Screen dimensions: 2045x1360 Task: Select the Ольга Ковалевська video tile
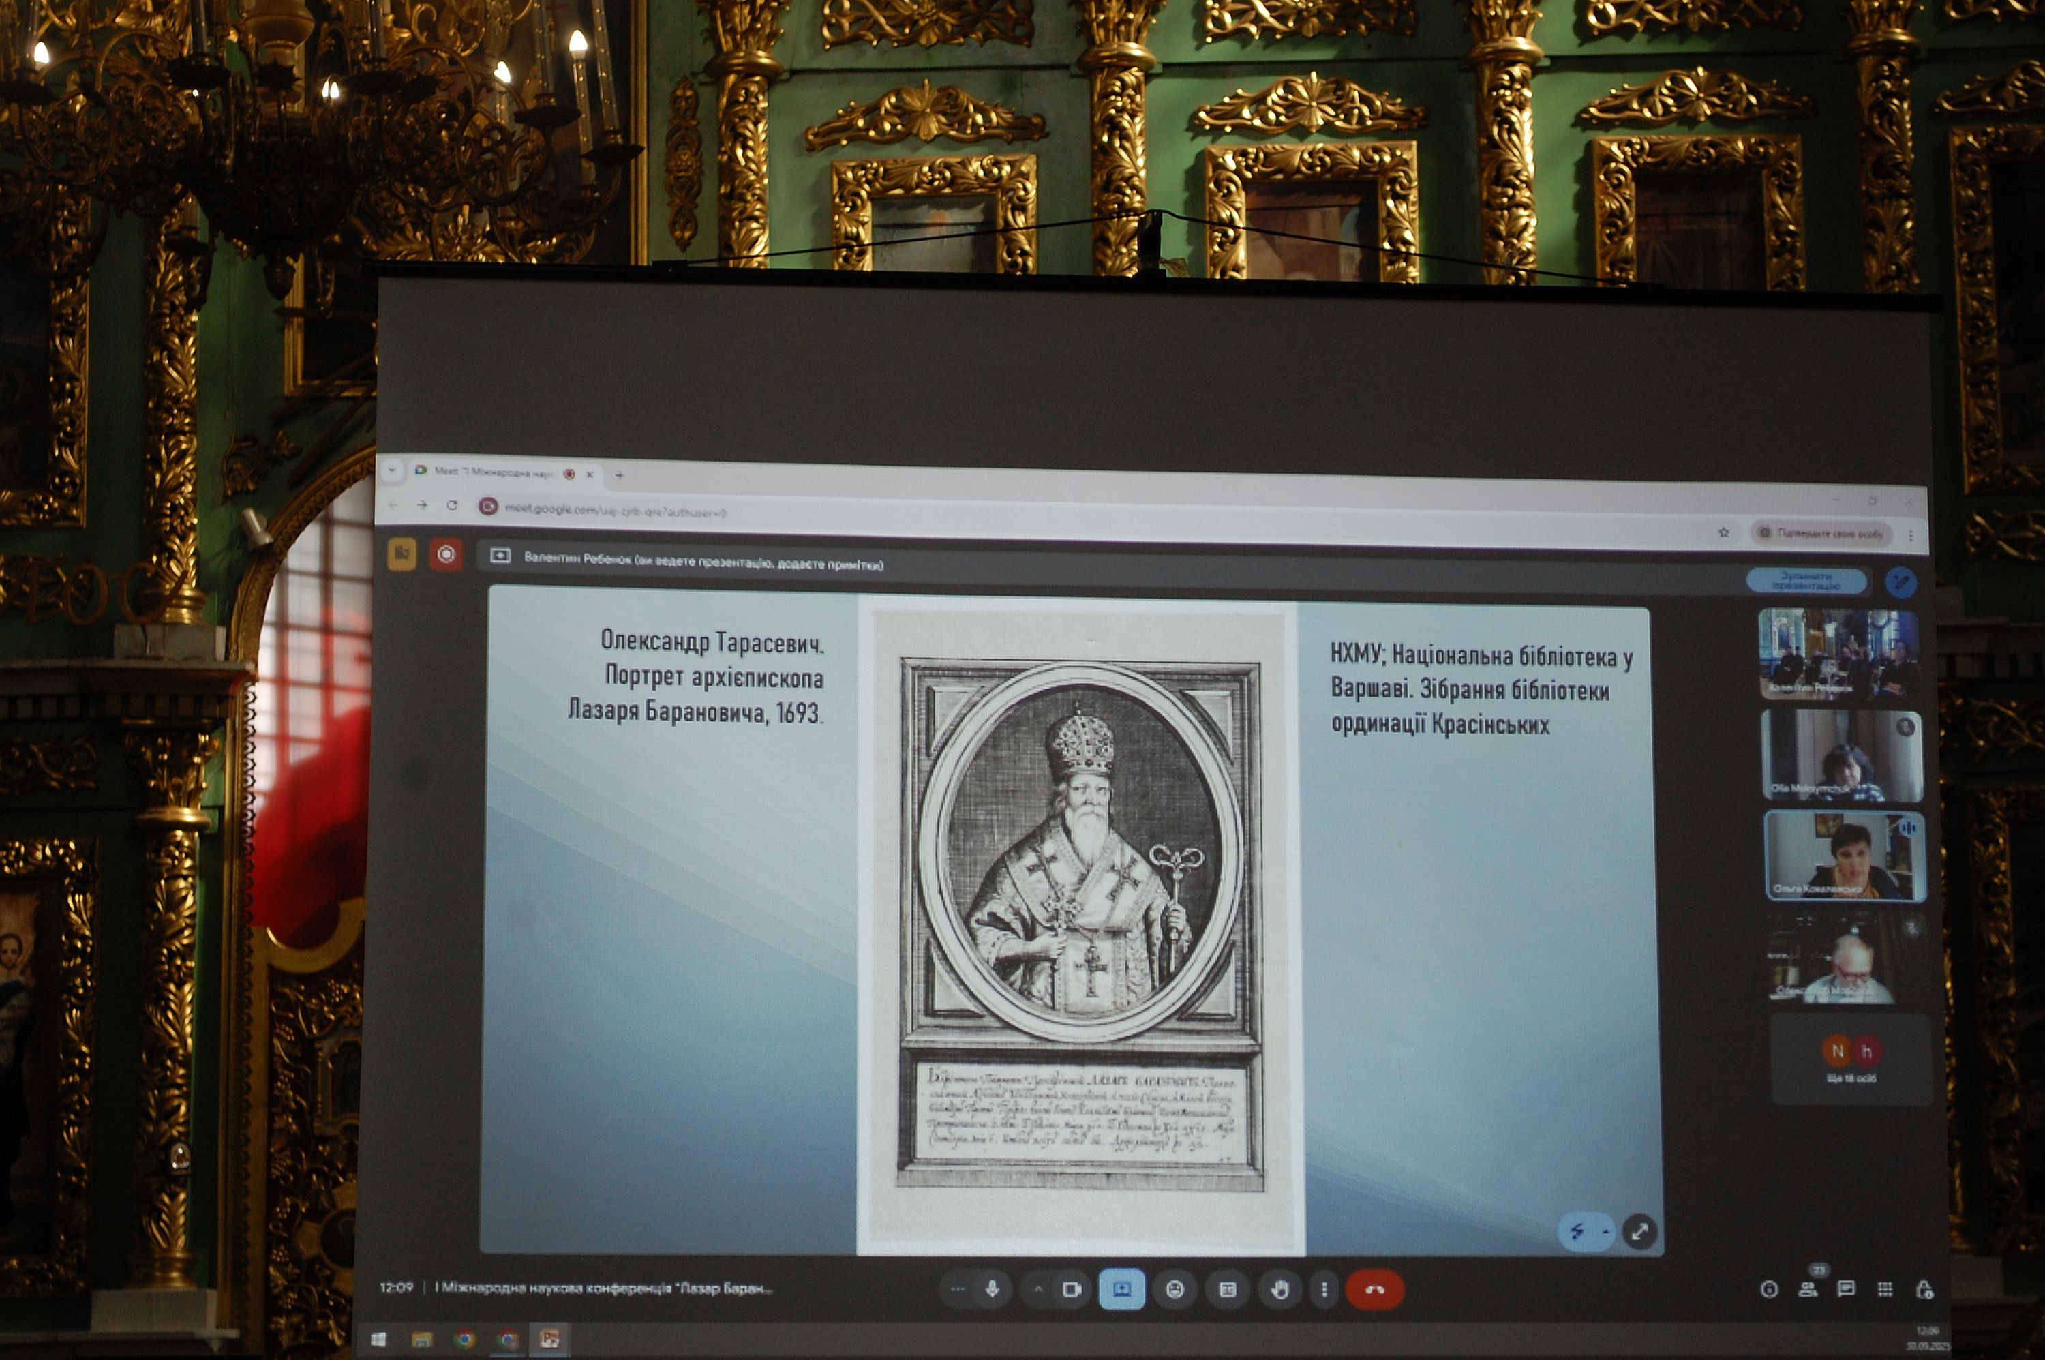1845,856
